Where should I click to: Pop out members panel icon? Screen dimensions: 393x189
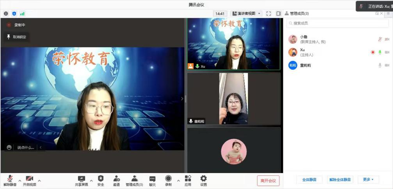click(377, 14)
